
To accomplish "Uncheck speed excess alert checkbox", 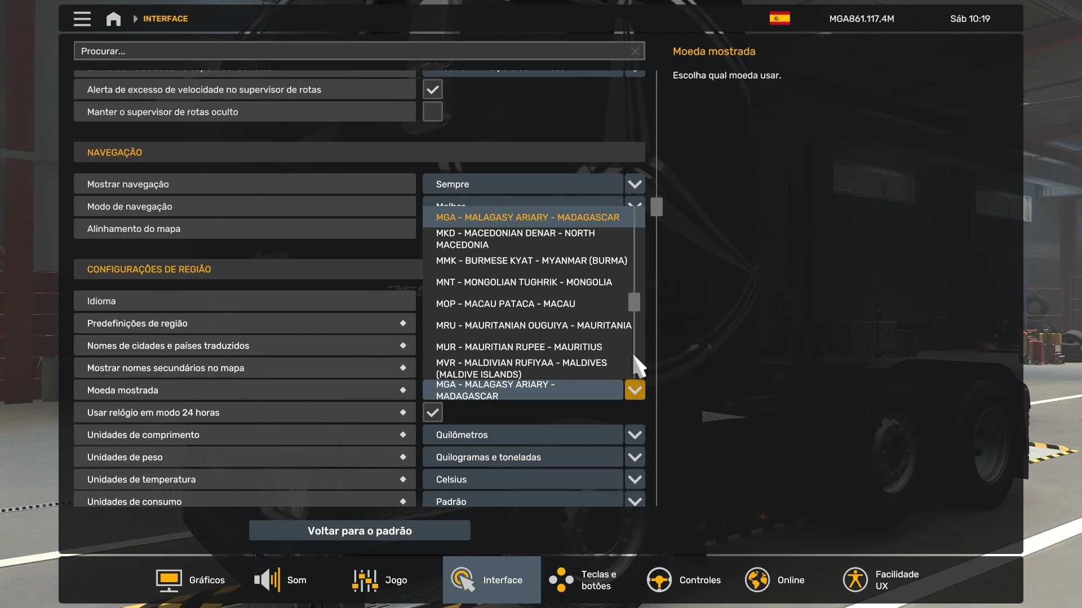I will point(432,90).
